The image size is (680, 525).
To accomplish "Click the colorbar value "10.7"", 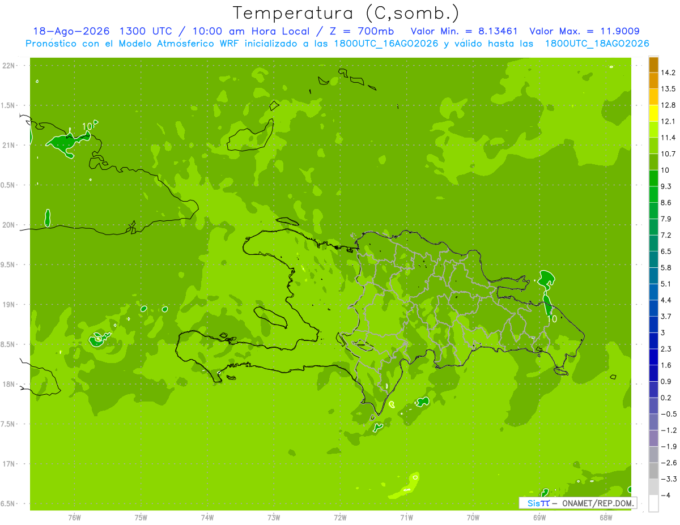I will (x=668, y=154).
